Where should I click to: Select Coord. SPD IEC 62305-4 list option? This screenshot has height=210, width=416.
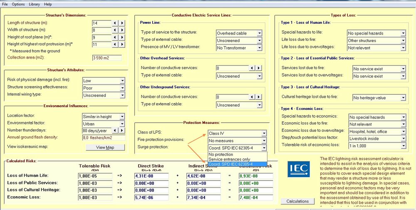click(x=238, y=164)
